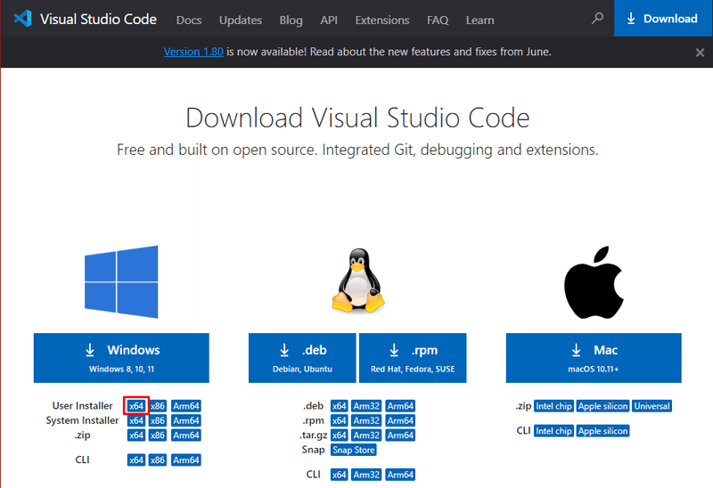Image resolution: width=713 pixels, height=488 pixels.
Task: Download Windows System Installer Arm64
Action: [186, 420]
